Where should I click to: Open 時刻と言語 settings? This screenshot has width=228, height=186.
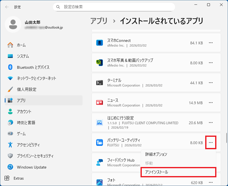point(44,123)
